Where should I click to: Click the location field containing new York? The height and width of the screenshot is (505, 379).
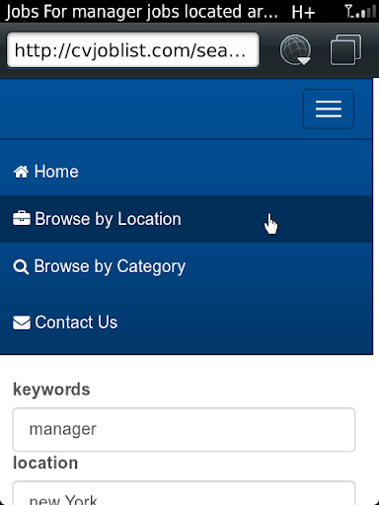(184, 493)
